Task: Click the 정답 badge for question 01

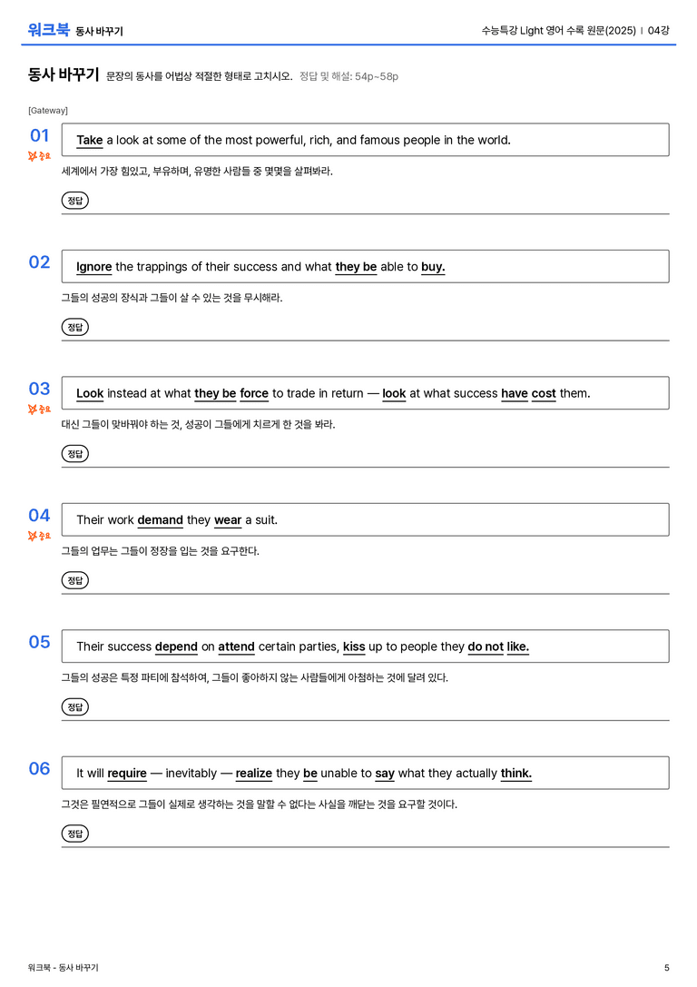Action: pos(74,200)
